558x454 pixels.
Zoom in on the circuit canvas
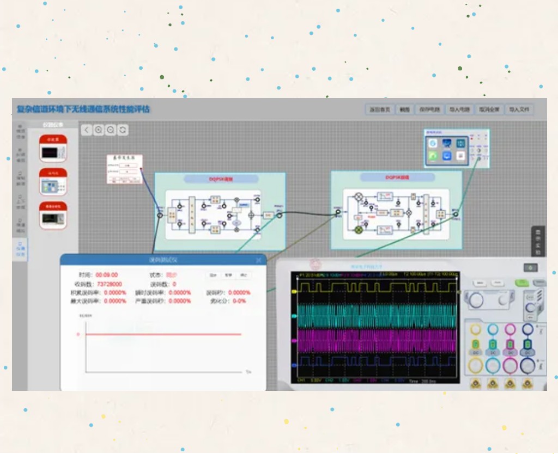point(99,130)
